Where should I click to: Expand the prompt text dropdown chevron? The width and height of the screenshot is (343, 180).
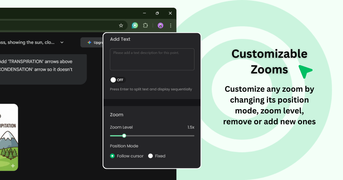[62, 42]
